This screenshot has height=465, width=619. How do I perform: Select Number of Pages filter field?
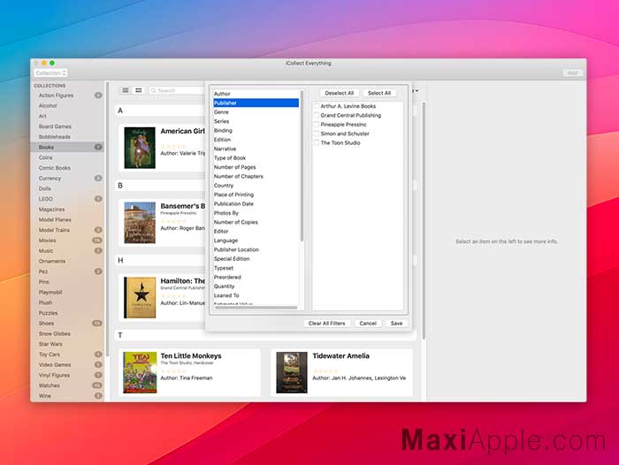coord(256,167)
